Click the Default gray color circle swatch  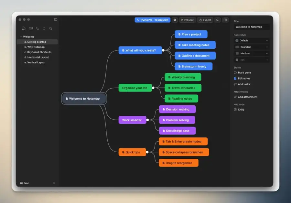pos(237,40)
